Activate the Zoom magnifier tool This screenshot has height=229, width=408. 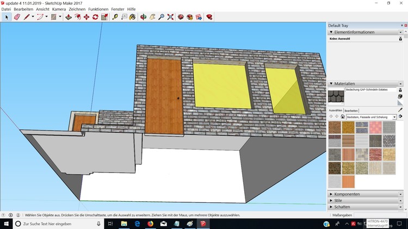tap(162, 17)
